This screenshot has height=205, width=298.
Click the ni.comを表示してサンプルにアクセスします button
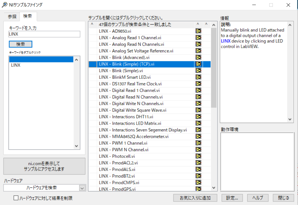pyautogui.click(x=44, y=166)
